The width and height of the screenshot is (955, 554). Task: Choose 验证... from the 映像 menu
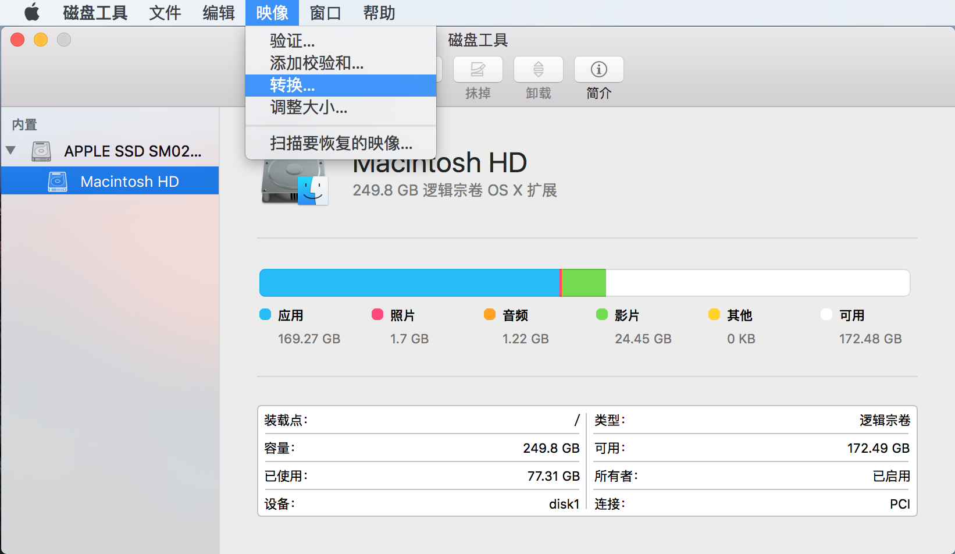(341, 41)
